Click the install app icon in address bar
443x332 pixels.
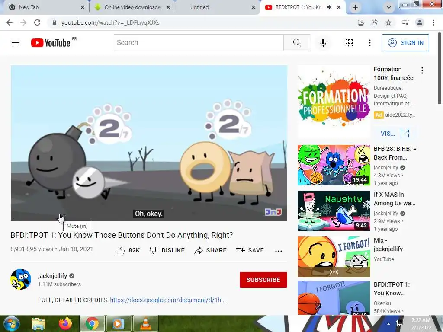pyautogui.click(x=360, y=22)
